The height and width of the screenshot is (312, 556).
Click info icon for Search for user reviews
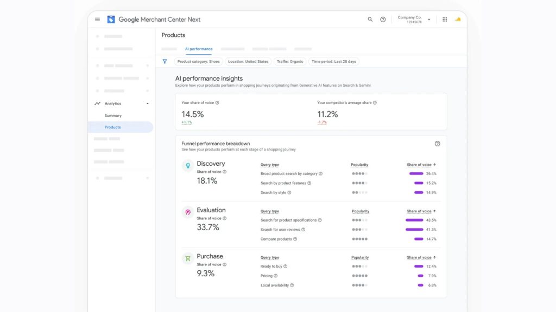pyautogui.click(x=303, y=230)
